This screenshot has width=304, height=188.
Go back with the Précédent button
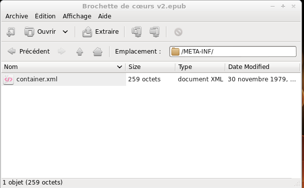[x=29, y=52]
